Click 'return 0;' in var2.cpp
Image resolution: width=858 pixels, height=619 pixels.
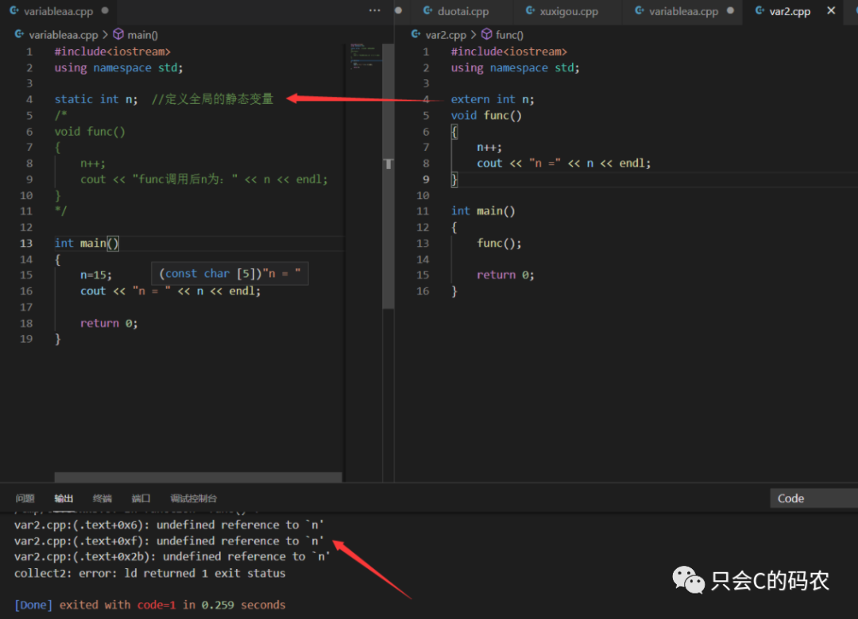[504, 275]
